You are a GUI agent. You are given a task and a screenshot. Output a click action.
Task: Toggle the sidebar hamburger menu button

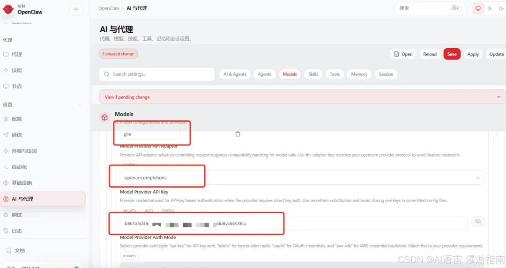(x=76, y=9)
